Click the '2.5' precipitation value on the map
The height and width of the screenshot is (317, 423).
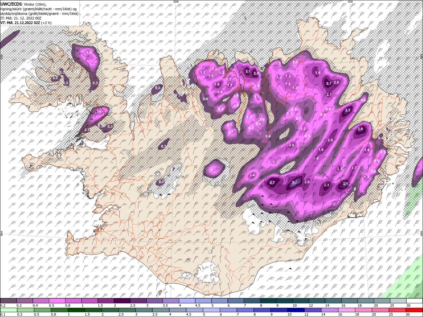[x=339, y=169]
